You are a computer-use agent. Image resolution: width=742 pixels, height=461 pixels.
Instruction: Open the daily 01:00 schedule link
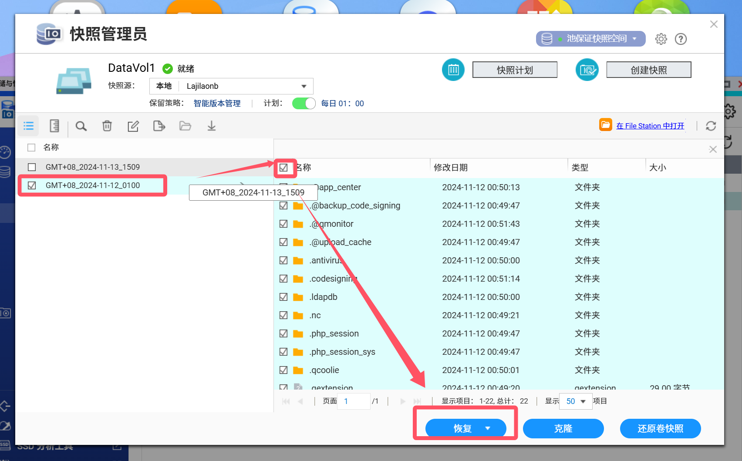click(x=342, y=103)
